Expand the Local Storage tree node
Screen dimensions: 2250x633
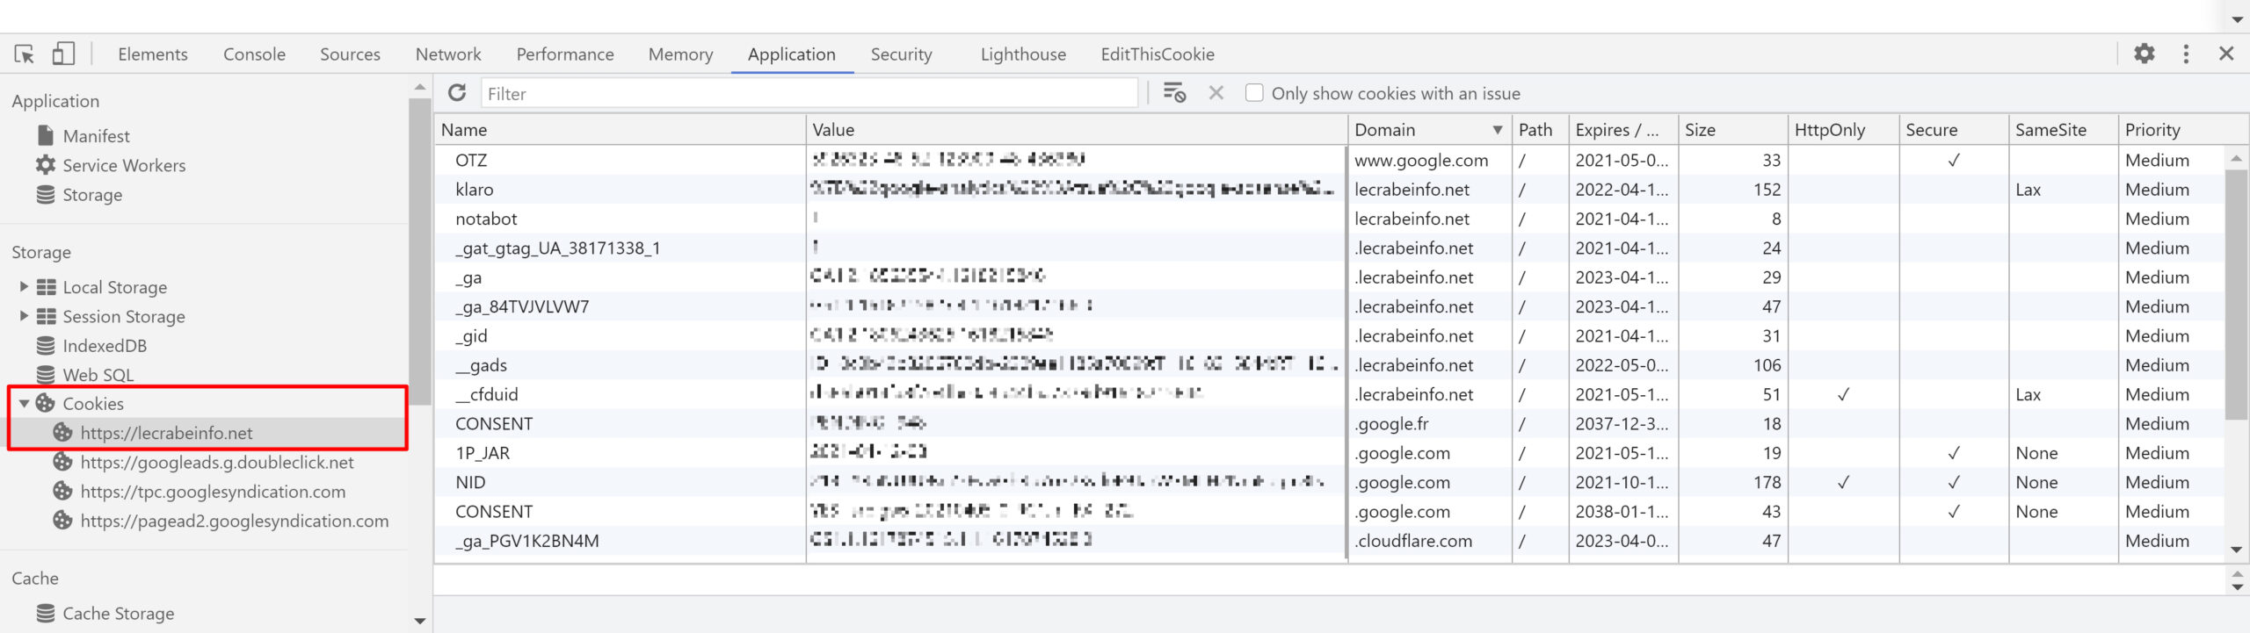click(24, 286)
